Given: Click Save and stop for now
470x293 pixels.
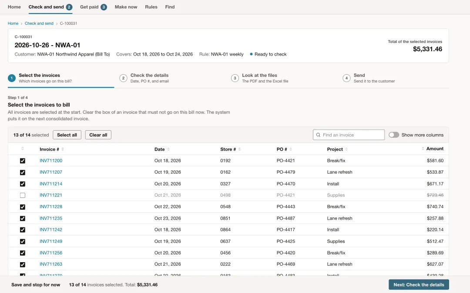Looking at the screenshot, I should (x=36, y=285).
